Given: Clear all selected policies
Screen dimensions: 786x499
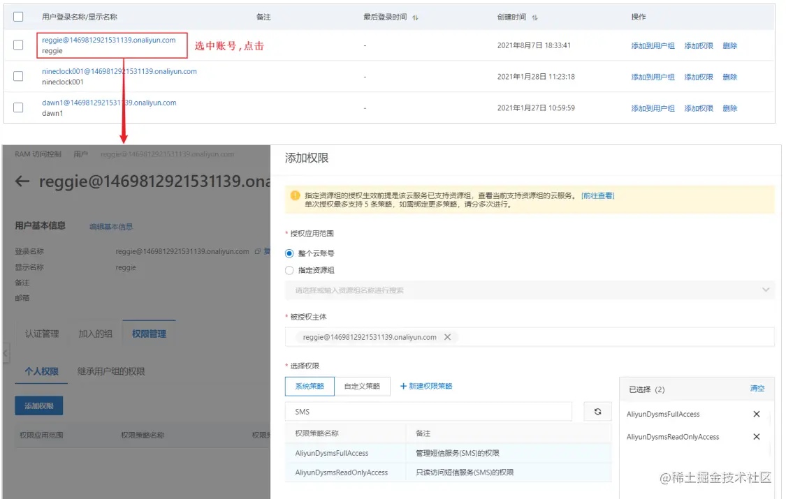Looking at the screenshot, I should click(x=757, y=389).
